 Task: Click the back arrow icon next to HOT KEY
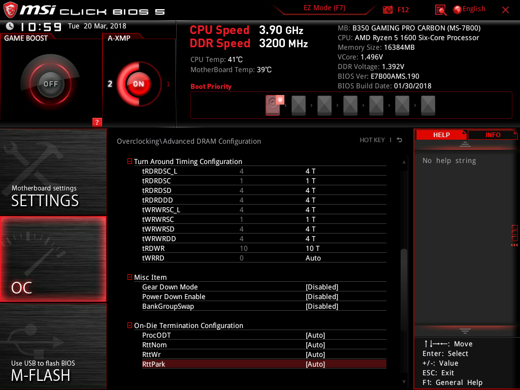click(400, 140)
